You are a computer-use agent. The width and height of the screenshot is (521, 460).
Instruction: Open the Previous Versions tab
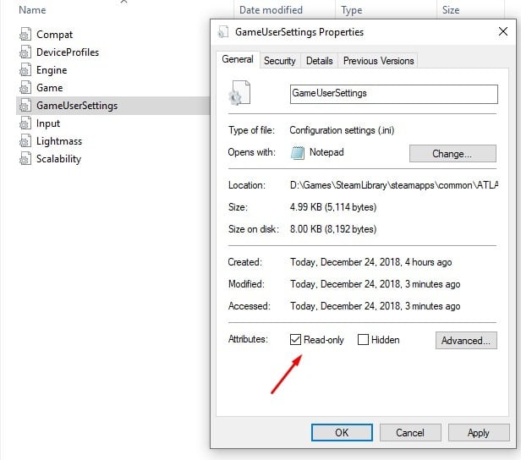point(378,61)
